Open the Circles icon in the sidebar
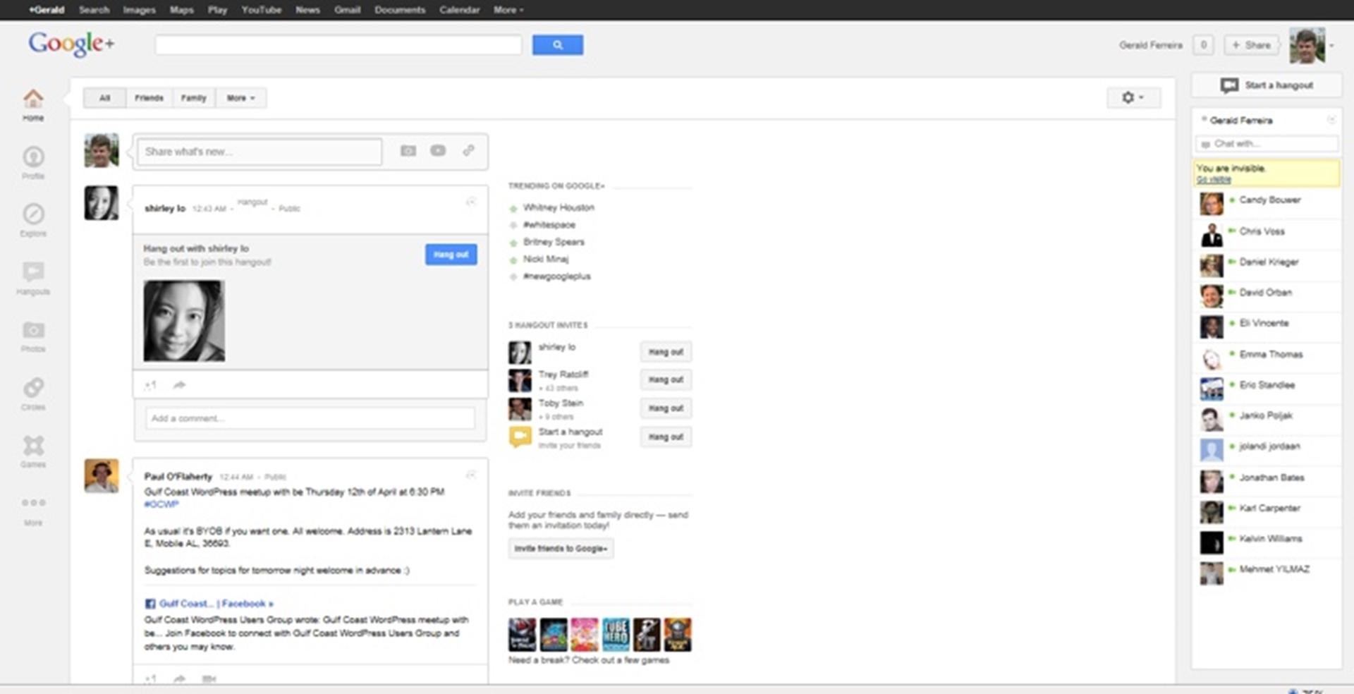1354x694 pixels. pyautogui.click(x=33, y=387)
